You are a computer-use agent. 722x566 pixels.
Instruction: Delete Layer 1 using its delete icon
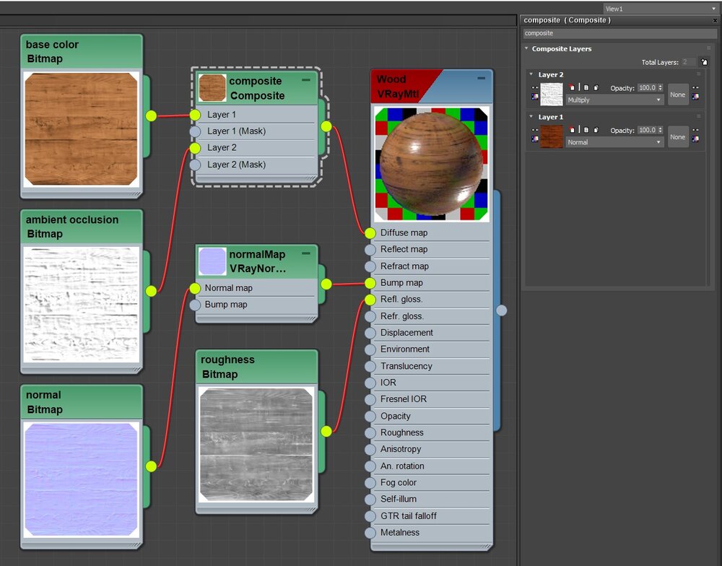pos(571,131)
